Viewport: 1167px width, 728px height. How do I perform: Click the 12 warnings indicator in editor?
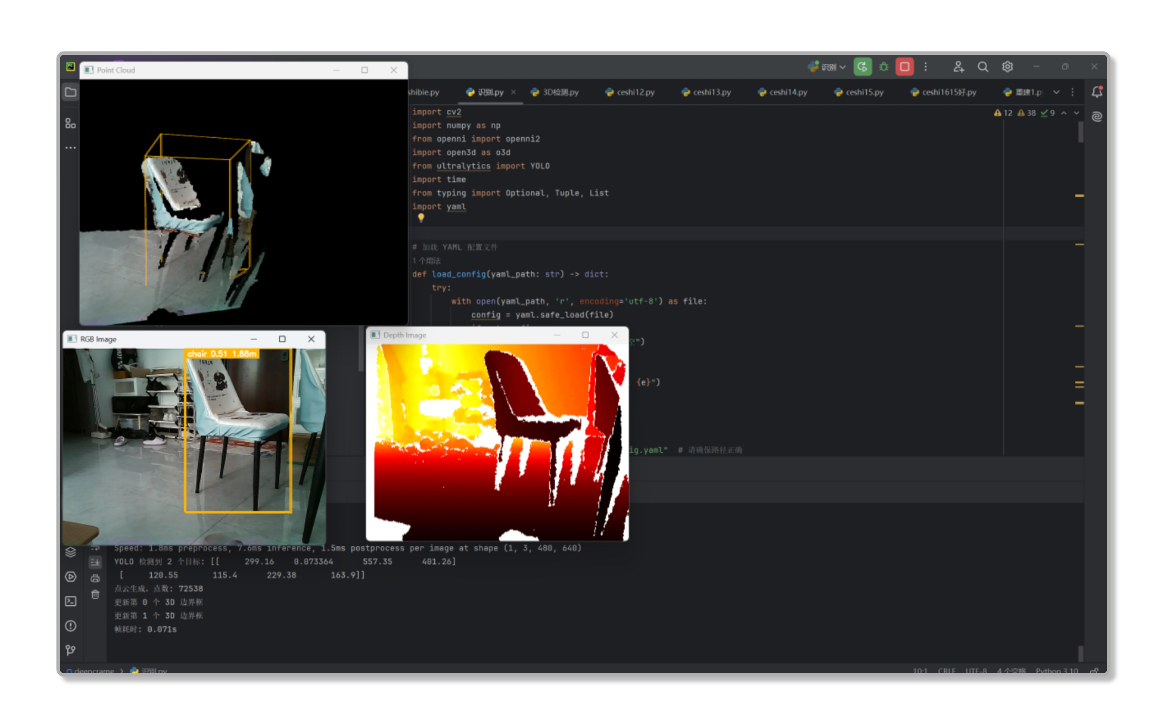1003,113
